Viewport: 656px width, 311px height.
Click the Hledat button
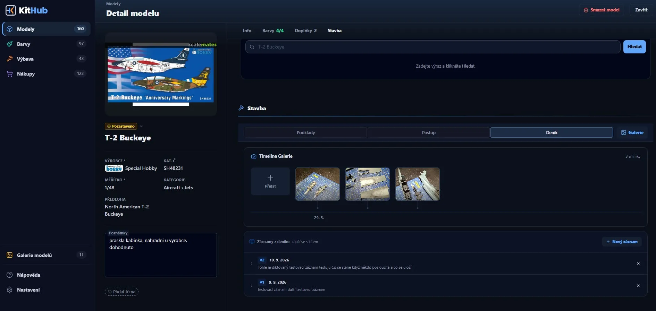click(634, 47)
